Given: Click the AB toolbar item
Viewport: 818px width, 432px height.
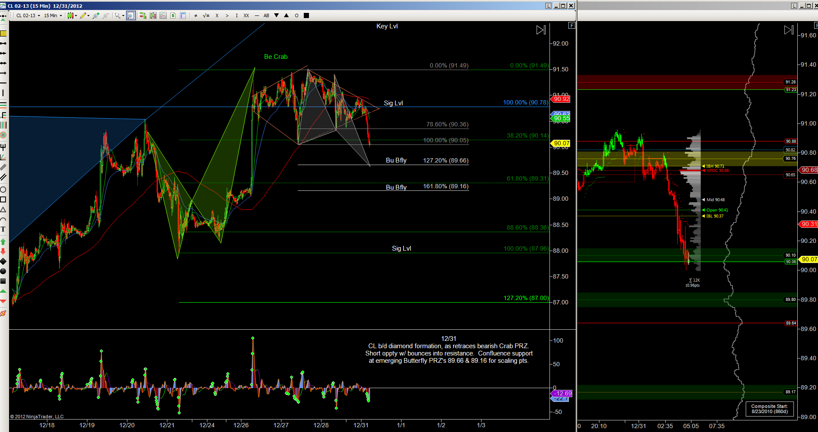Looking at the screenshot, I should click(266, 15).
